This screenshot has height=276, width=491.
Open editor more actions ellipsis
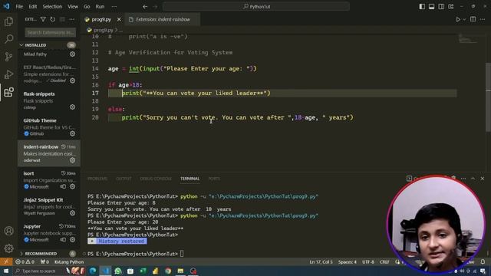pos(483,19)
